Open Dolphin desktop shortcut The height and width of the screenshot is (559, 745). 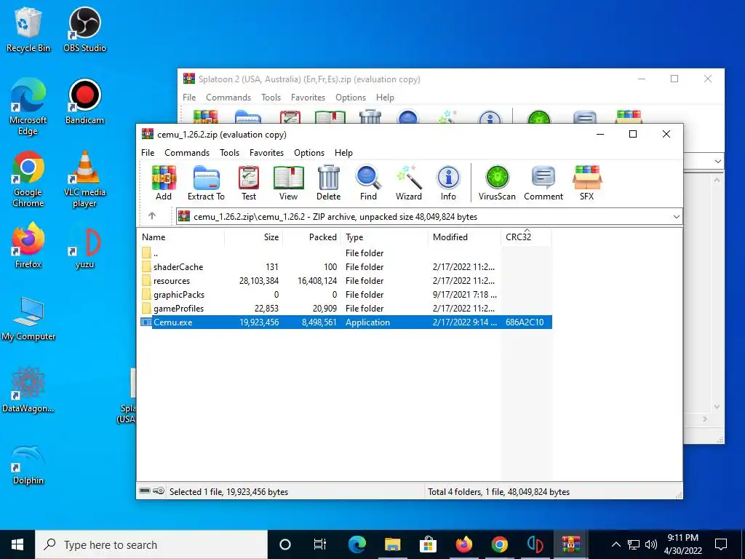click(x=28, y=465)
